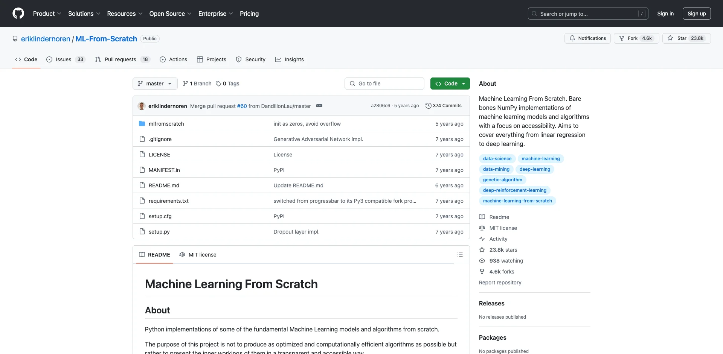Go to the Actions tab
The width and height of the screenshot is (723, 354).
click(x=173, y=59)
